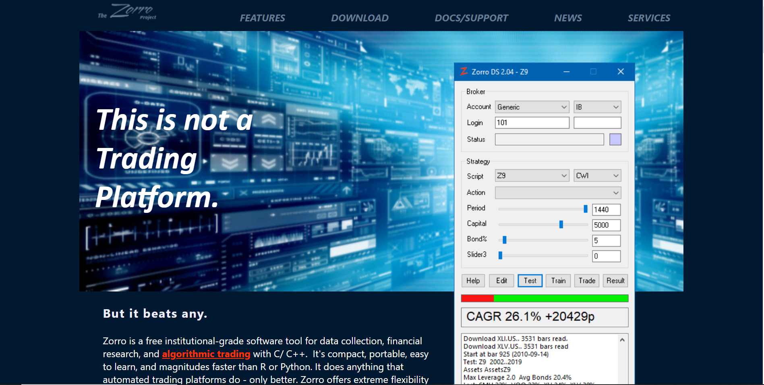Minimize the Zorro DS window
The width and height of the screenshot is (764, 385).
(566, 72)
